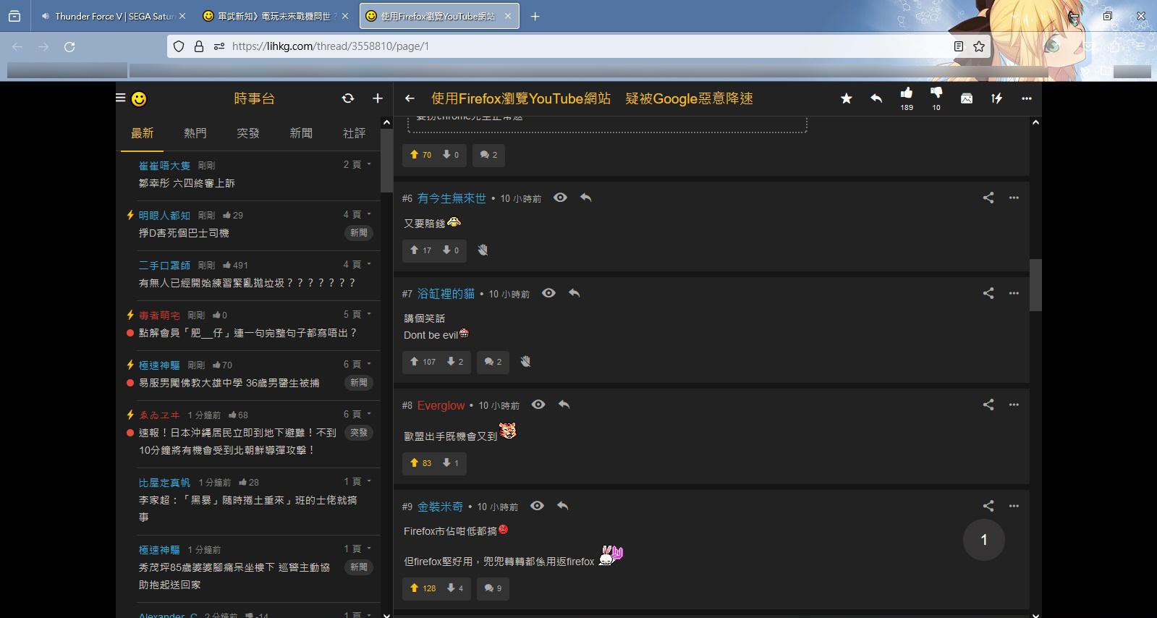Open username link 浴缸裡的貓
Image resolution: width=1157 pixels, height=618 pixels.
[x=446, y=294]
